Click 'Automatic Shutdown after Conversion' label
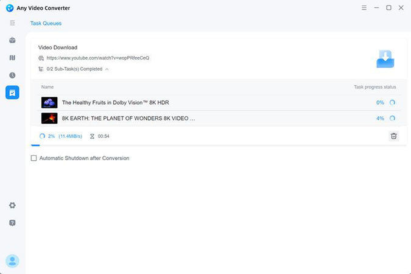411x274 pixels. click(x=84, y=158)
